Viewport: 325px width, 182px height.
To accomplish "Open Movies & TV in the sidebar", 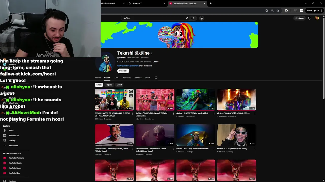I will point(14,135).
